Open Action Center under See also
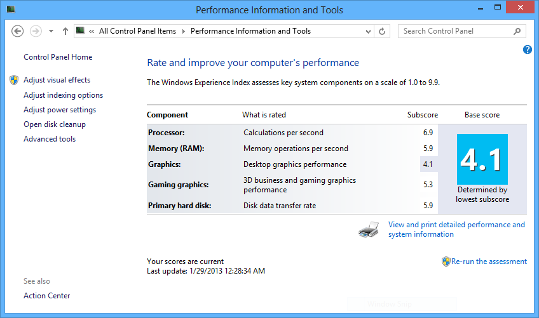Viewport: 539px width, 318px height. pos(47,296)
